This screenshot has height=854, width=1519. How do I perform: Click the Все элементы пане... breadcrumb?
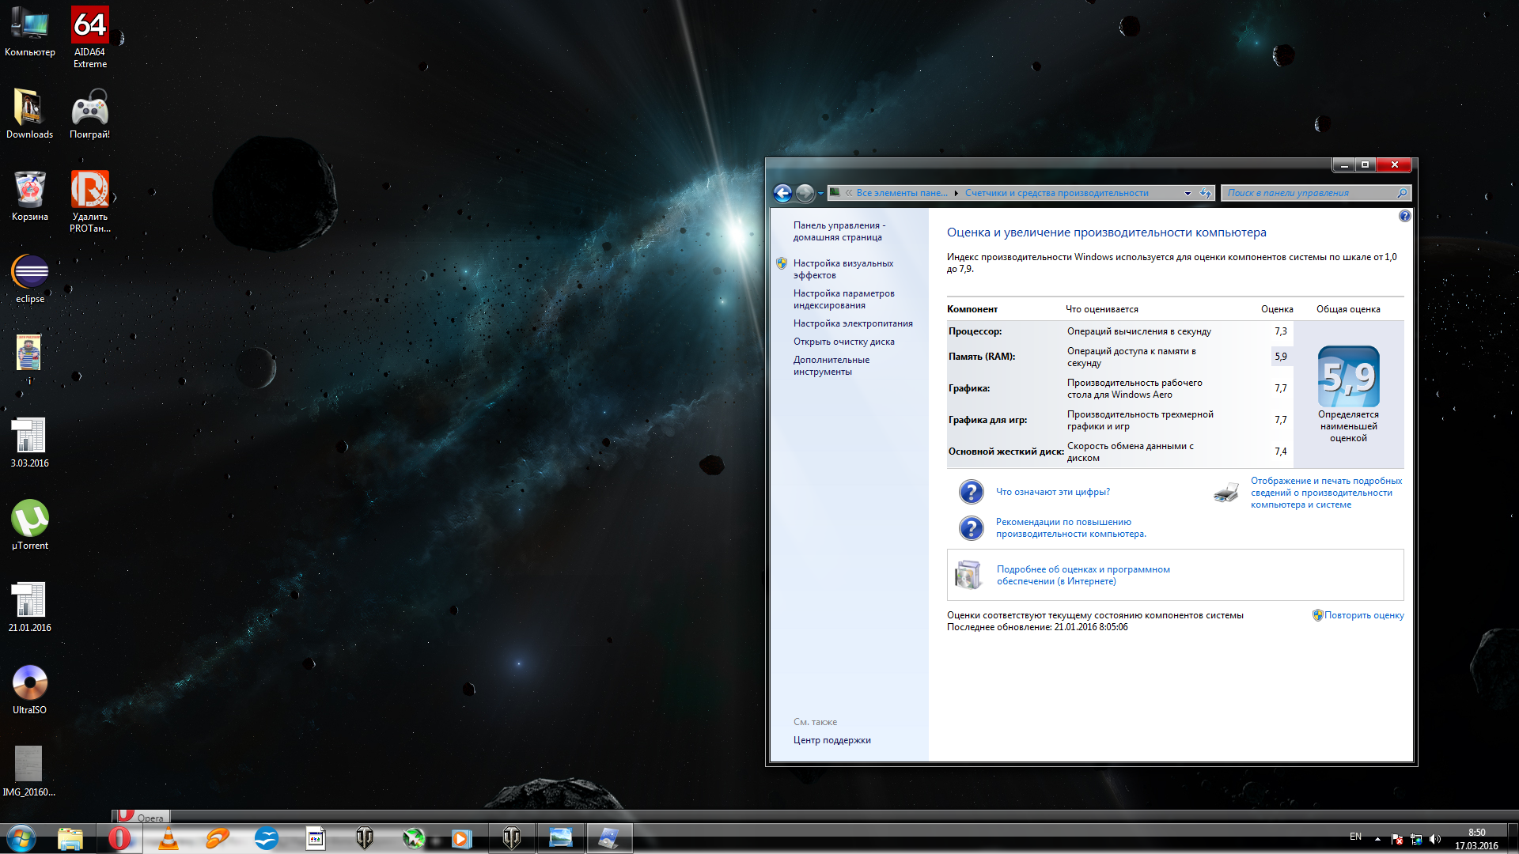902,193
